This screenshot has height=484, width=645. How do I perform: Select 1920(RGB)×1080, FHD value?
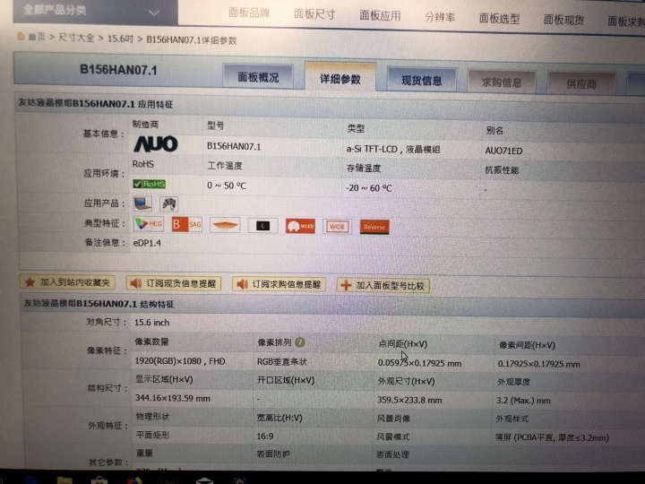point(180,361)
